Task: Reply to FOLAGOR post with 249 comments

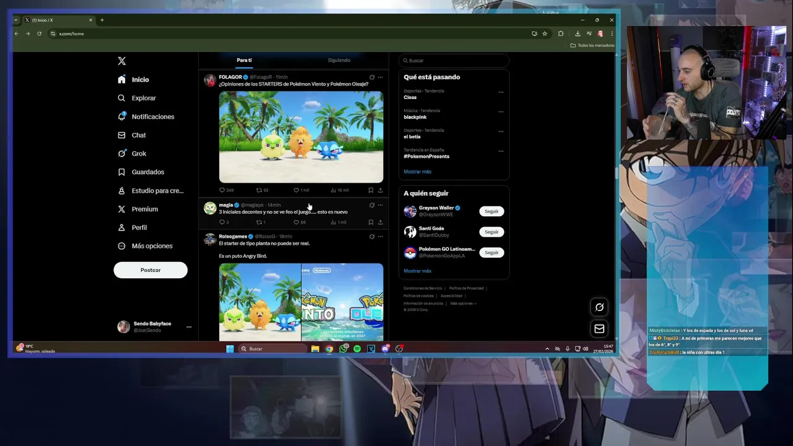Action: [226, 190]
